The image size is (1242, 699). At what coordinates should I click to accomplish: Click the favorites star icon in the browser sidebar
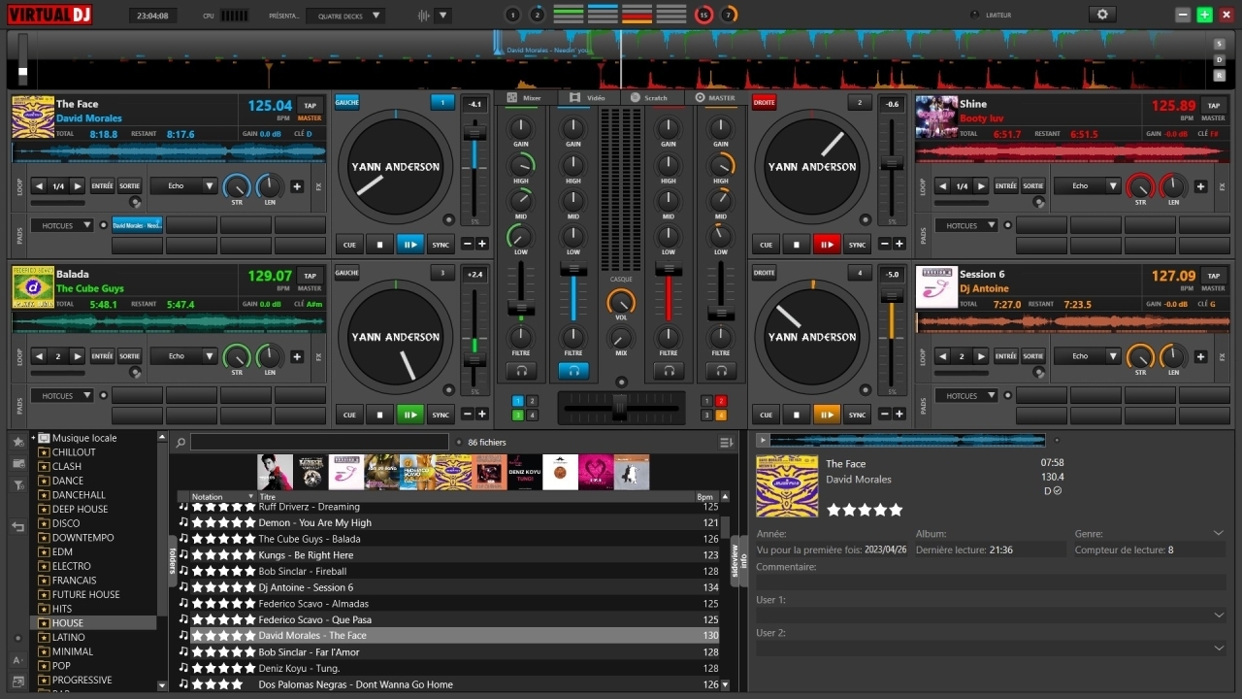[x=17, y=442]
